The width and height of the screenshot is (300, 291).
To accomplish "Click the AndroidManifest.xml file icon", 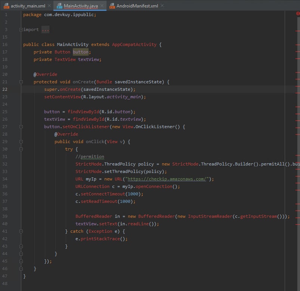I will (x=112, y=6).
